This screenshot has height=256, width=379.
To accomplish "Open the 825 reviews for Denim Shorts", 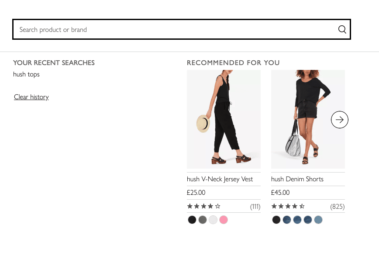I will [x=338, y=206].
